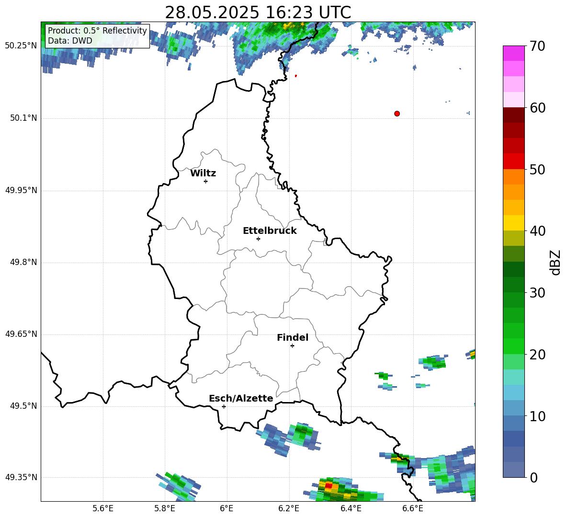Click the 5.8°E longitude tick label
Screen dimensions: 567x518
[x=165, y=508]
